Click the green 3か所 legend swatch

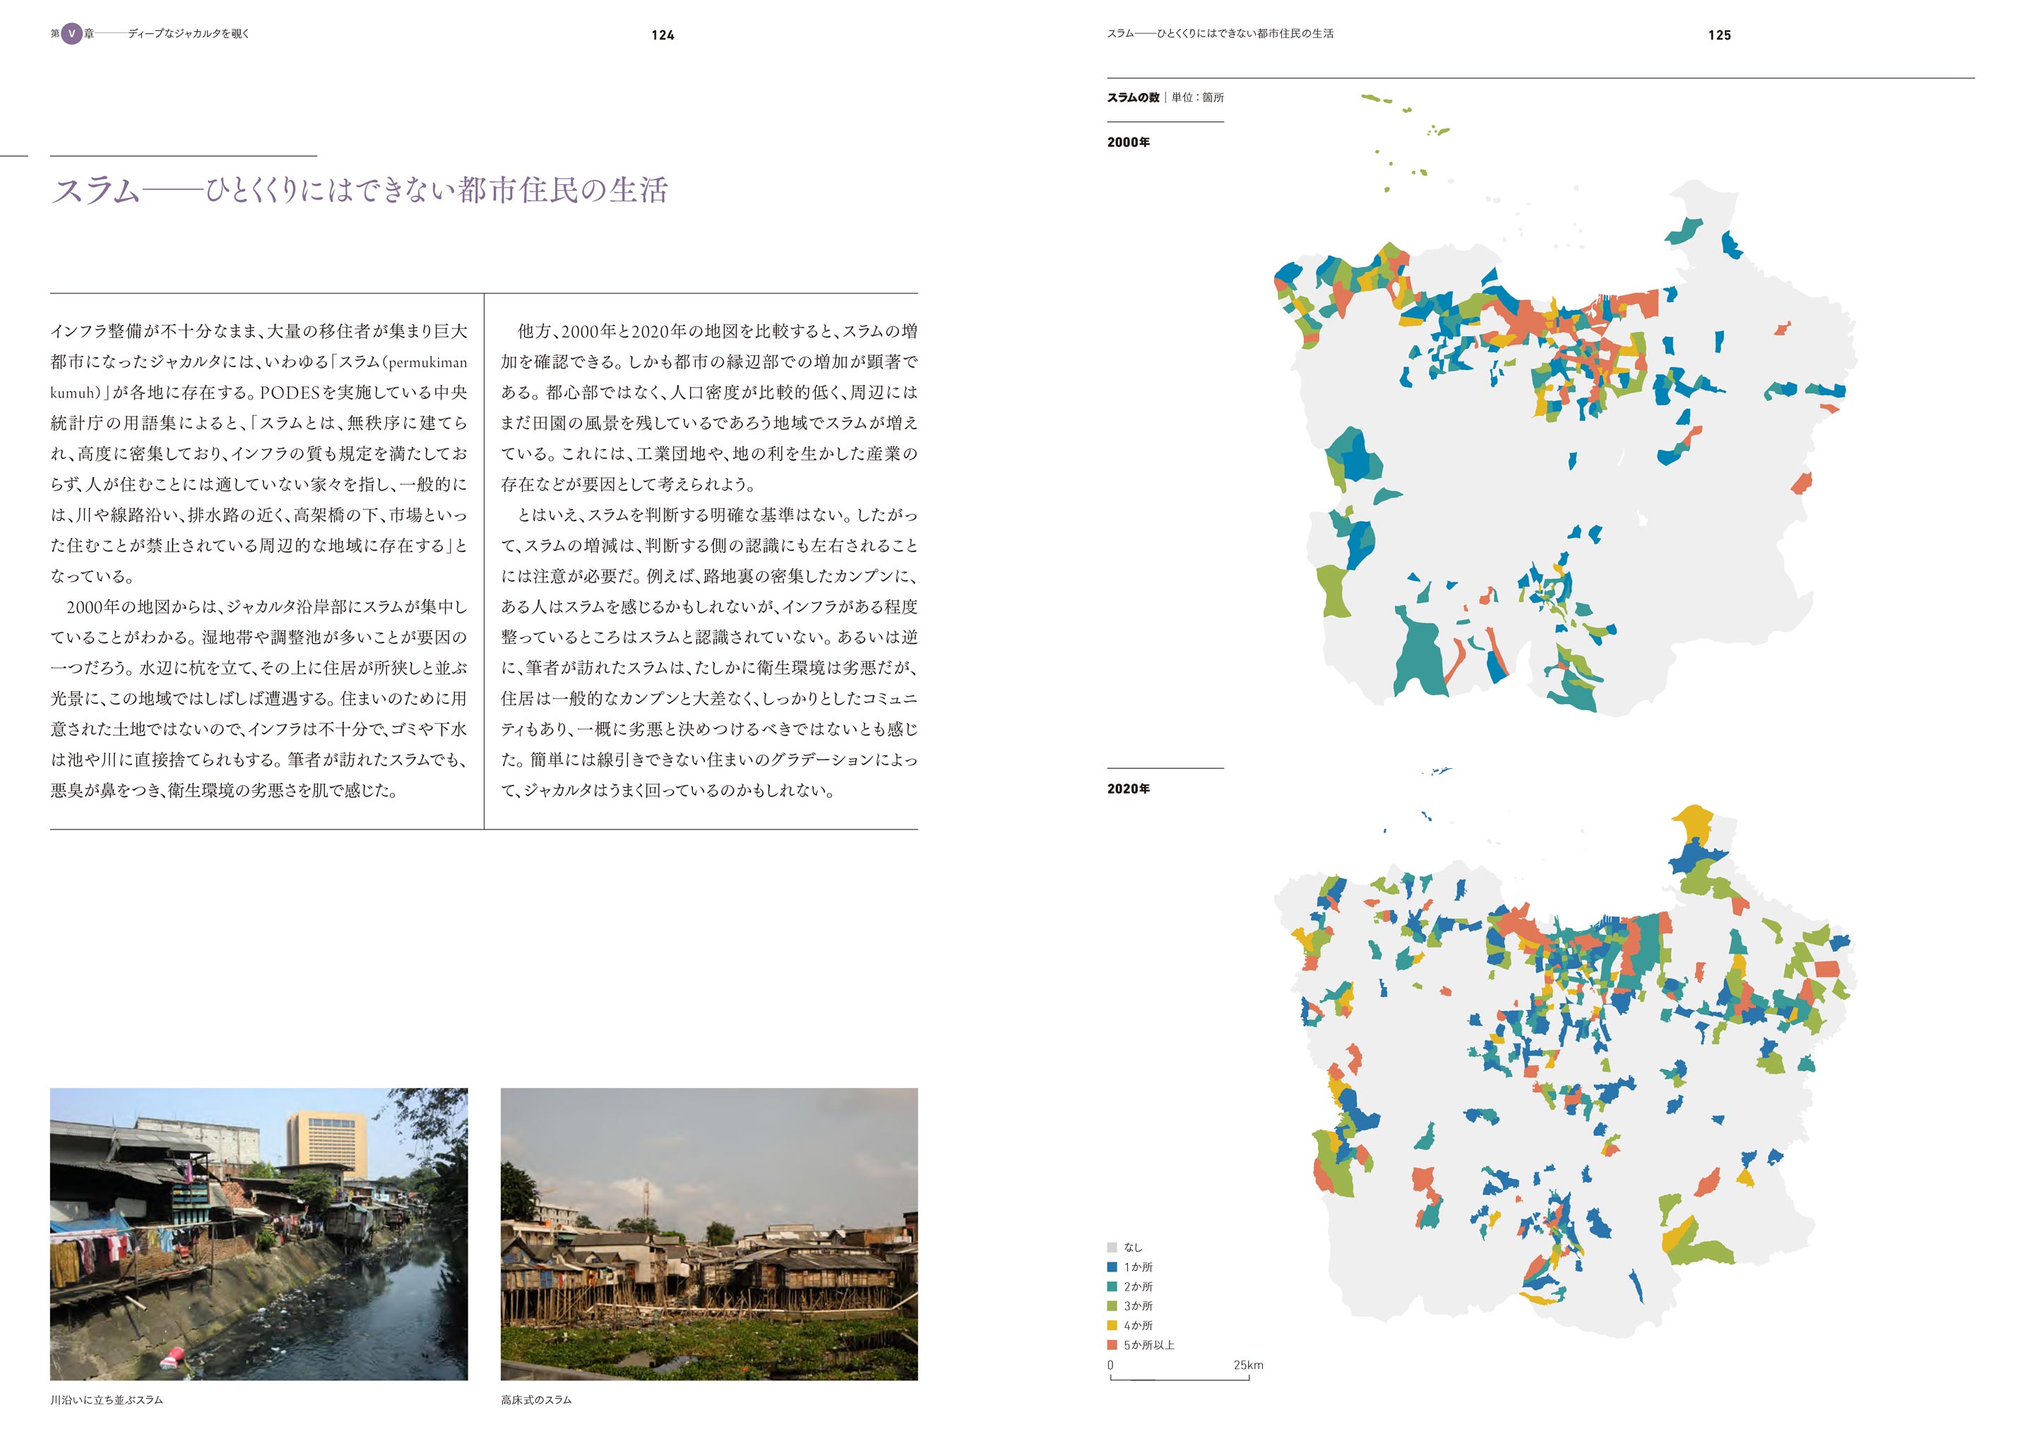point(1112,1306)
